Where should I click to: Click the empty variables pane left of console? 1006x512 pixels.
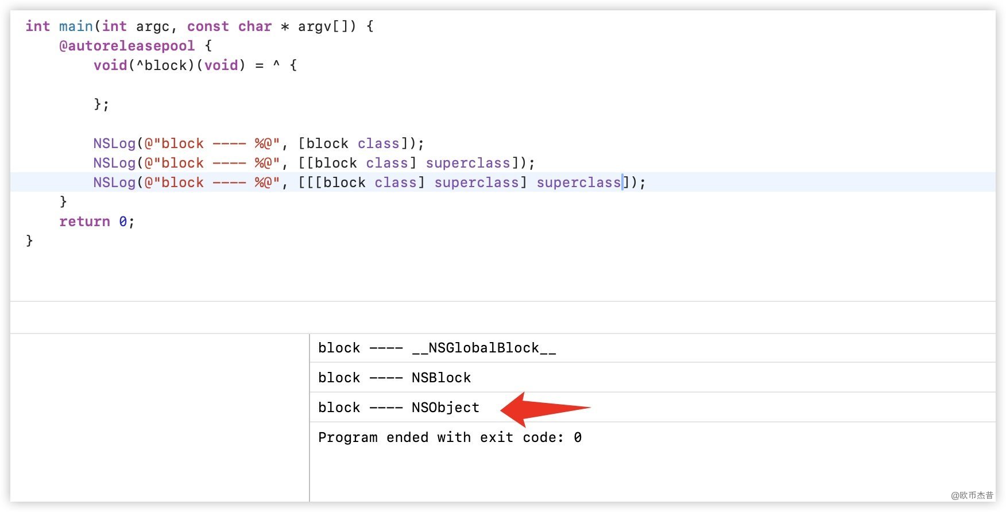click(160, 417)
